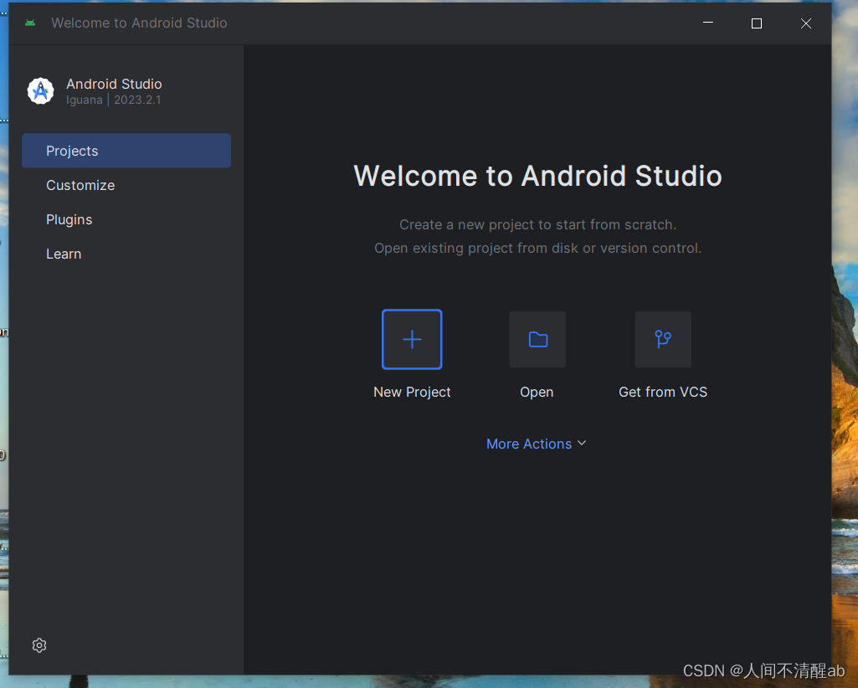Screen dimensions: 858x688
Task: Click the Android robot icon in title bar
Action: (30, 23)
